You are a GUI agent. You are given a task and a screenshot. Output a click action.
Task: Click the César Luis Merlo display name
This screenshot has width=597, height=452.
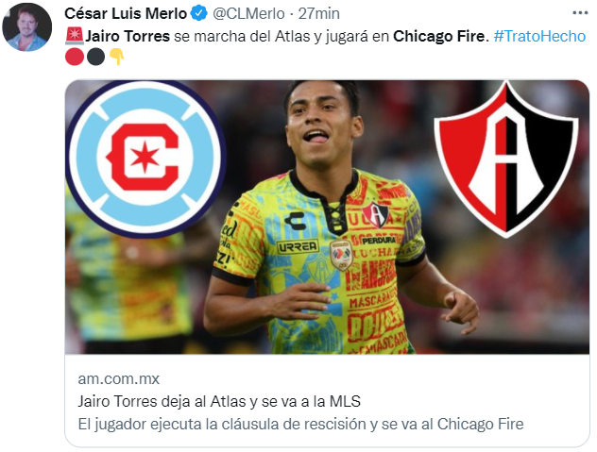point(126,14)
